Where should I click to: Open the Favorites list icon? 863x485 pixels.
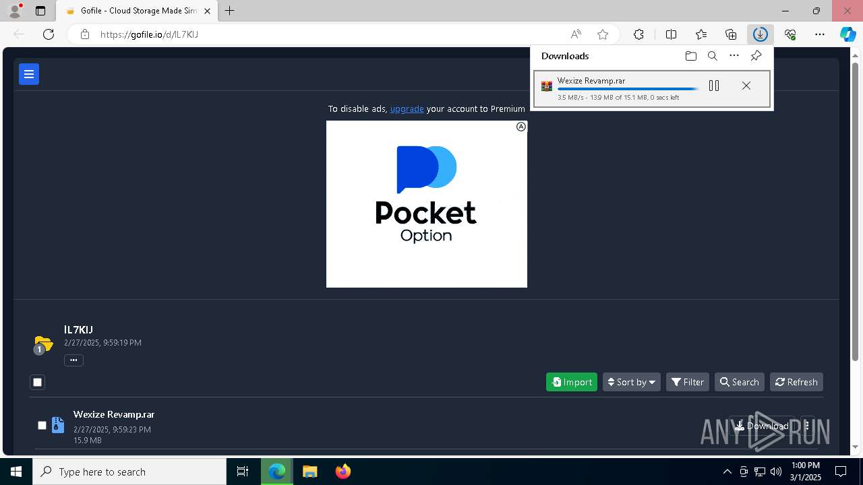[701, 34]
